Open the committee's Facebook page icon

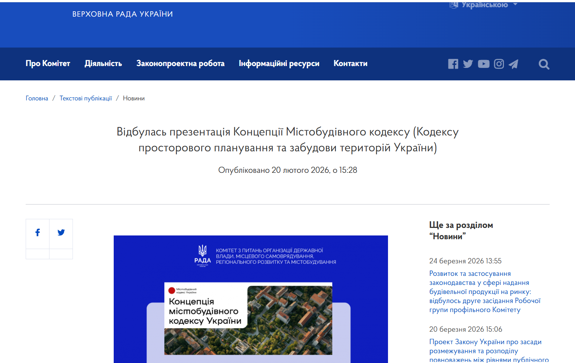pyautogui.click(x=453, y=64)
